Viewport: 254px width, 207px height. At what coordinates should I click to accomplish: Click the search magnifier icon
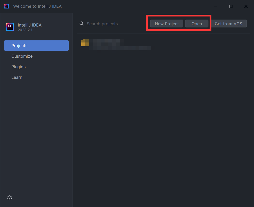coord(81,23)
